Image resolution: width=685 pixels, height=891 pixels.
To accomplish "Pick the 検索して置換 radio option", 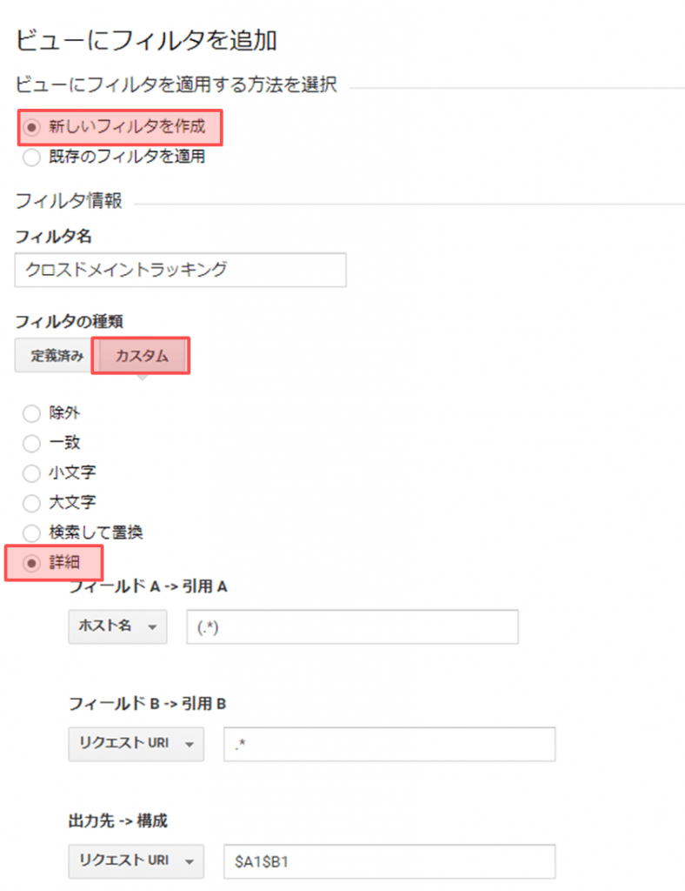I will [x=32, y=533].
